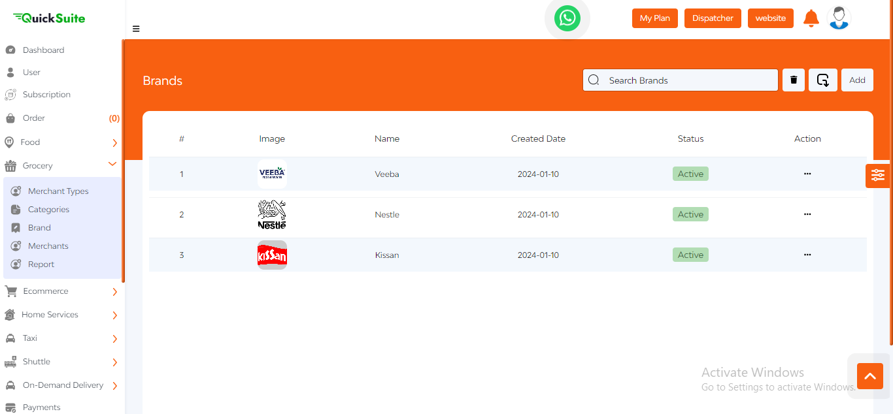Click the notification bell icon
Image resolution: width=893 pixels, height=414 pixels.
811,18
